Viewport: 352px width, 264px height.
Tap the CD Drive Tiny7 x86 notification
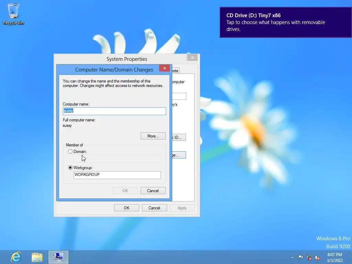point(286,22)
